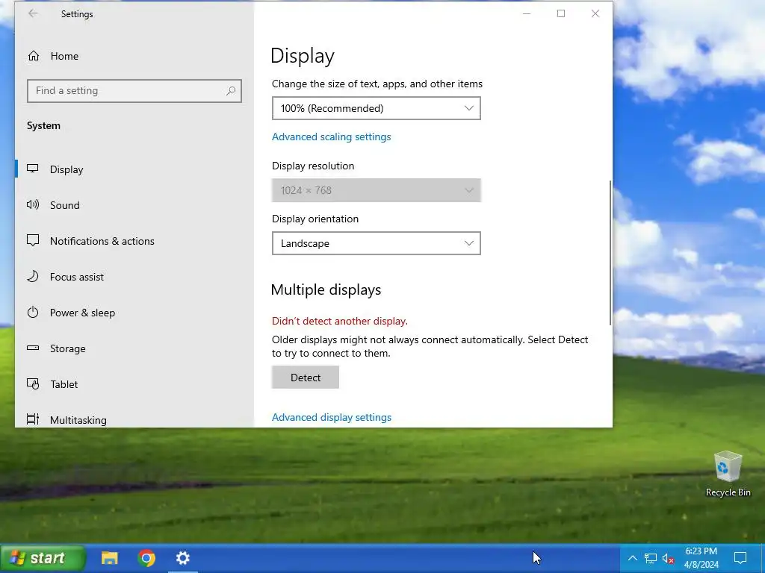Expand the Landscape orientation dropdown
The height and width of the screenshot is (573, 765).
pyautogui.click(x=377, y=243)
